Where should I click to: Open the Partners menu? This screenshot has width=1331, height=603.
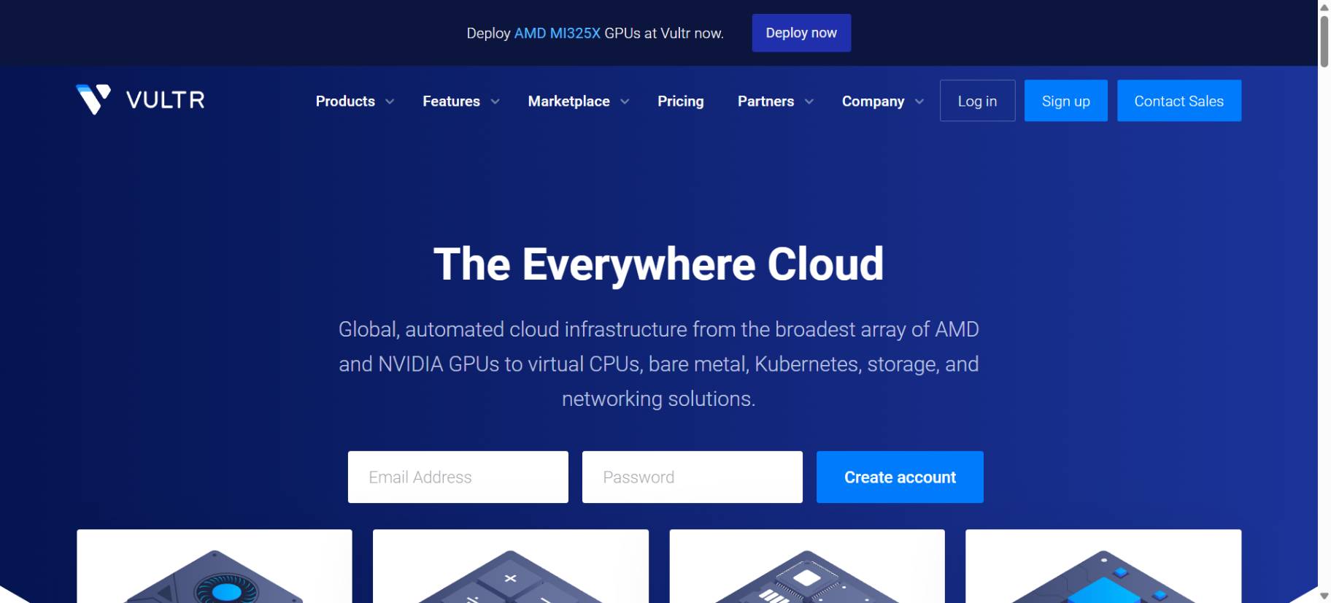[x=765, y=101]
